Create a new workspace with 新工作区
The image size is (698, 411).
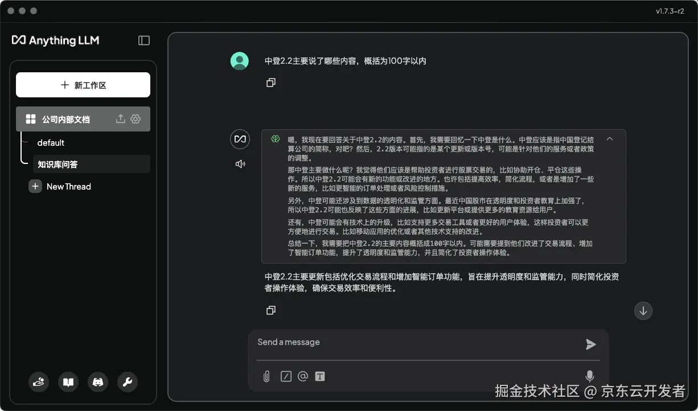83,85
